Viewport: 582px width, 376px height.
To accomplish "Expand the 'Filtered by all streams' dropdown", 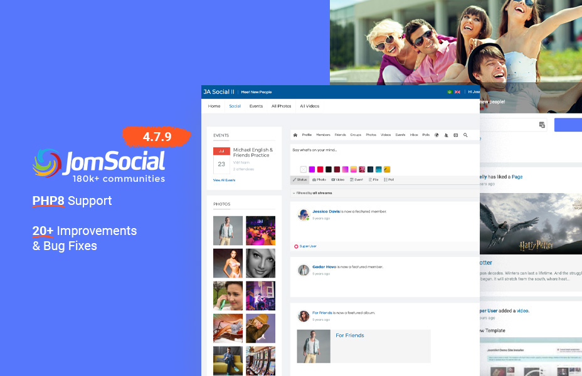I will (312, 193).
